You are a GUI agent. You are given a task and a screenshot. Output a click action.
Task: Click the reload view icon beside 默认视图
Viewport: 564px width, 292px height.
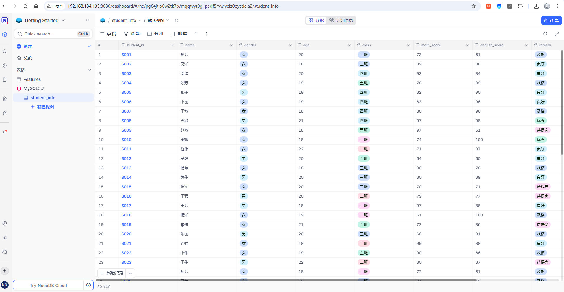click(x=176, y=20)
